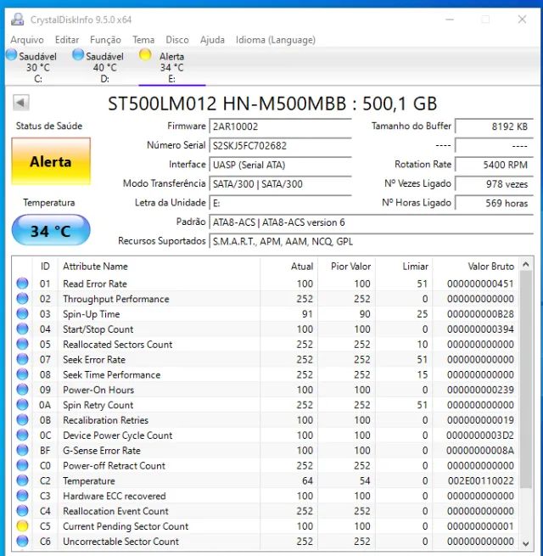Image resolution: width=543 pixels, height=556 pixels.
Task: Click the power-on hours field 569 horas
Action: pos(494,203)
